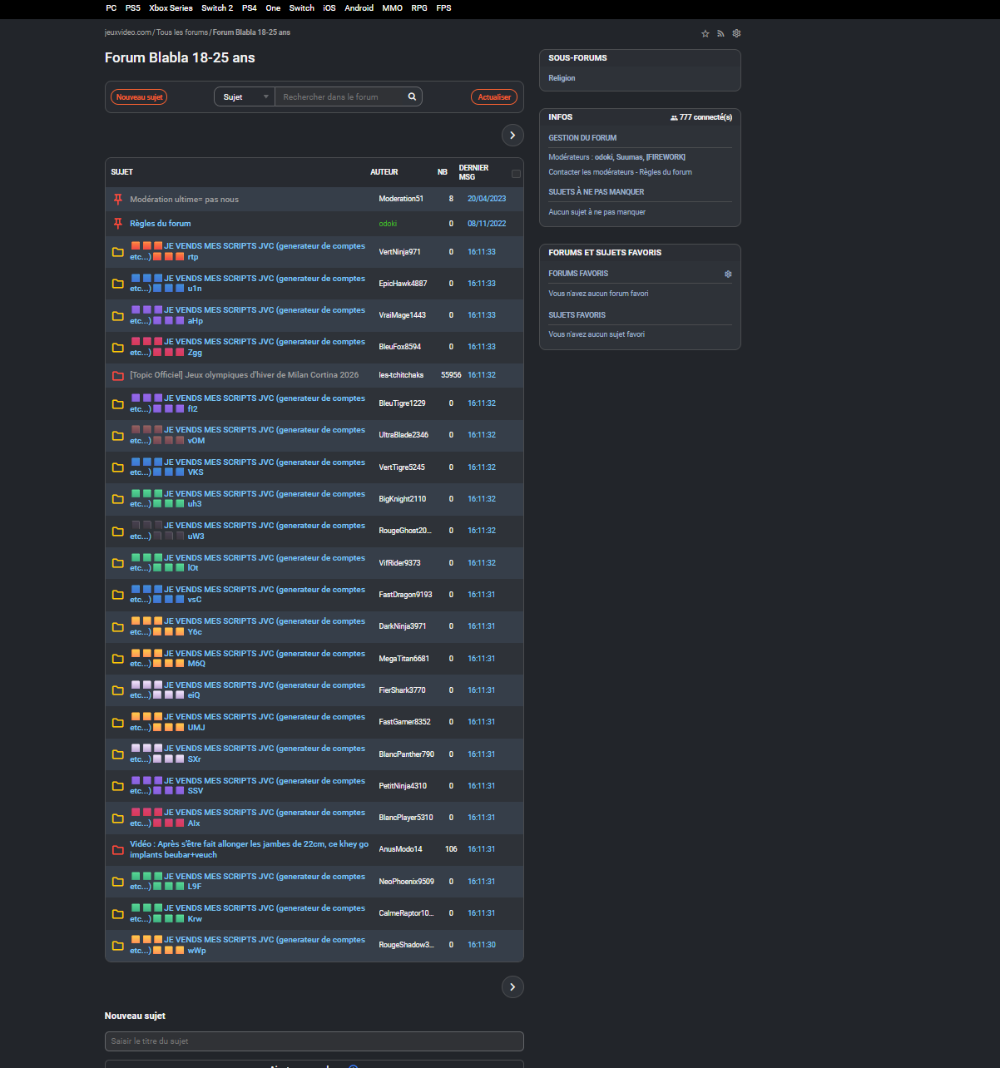
Task: Click 'Contacter les modérateurs' link
Action: tap(591, 172)
